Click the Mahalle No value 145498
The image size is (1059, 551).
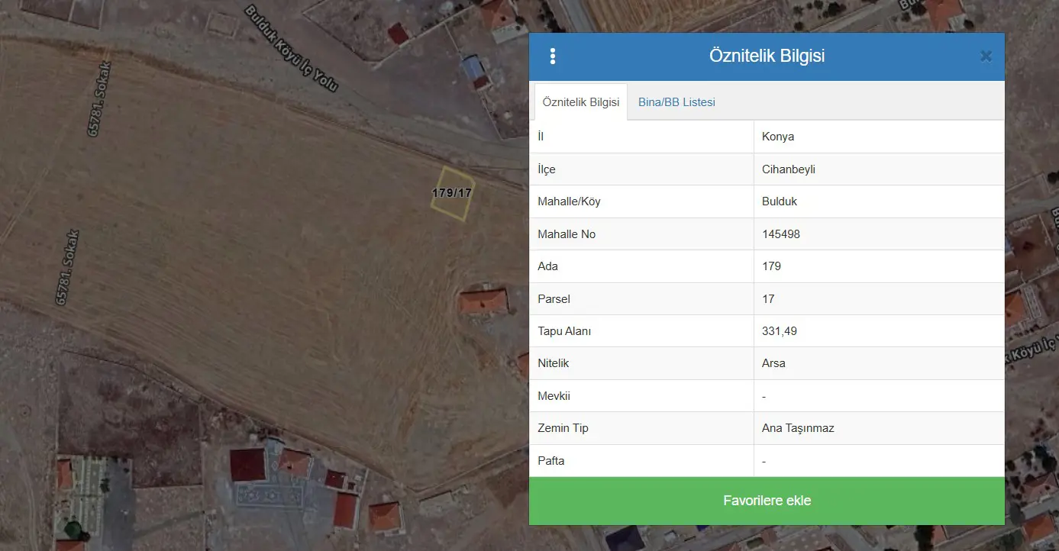click(781, 234)
